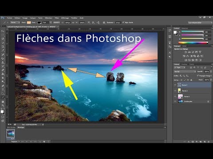Select the Clone Stamp tool
Image resolution: width=213 pixels, height=159 pixels.
coord(3,62)
